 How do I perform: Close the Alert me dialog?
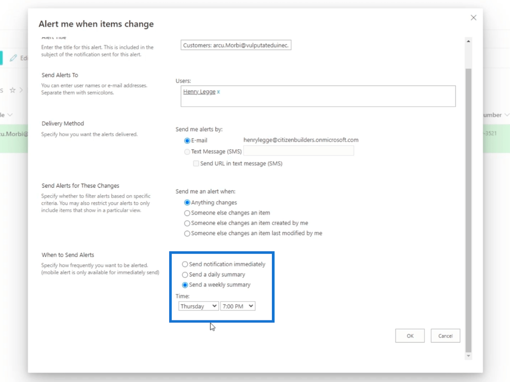pos(473,18)
